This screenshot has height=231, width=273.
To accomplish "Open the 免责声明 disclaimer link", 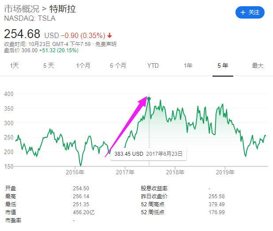I will click(x=106, y=44).
